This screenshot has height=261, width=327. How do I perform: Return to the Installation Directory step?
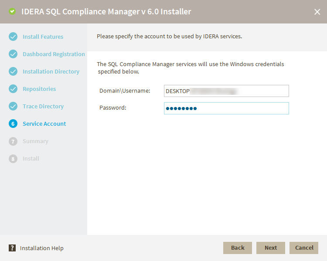tap(51, 72)
